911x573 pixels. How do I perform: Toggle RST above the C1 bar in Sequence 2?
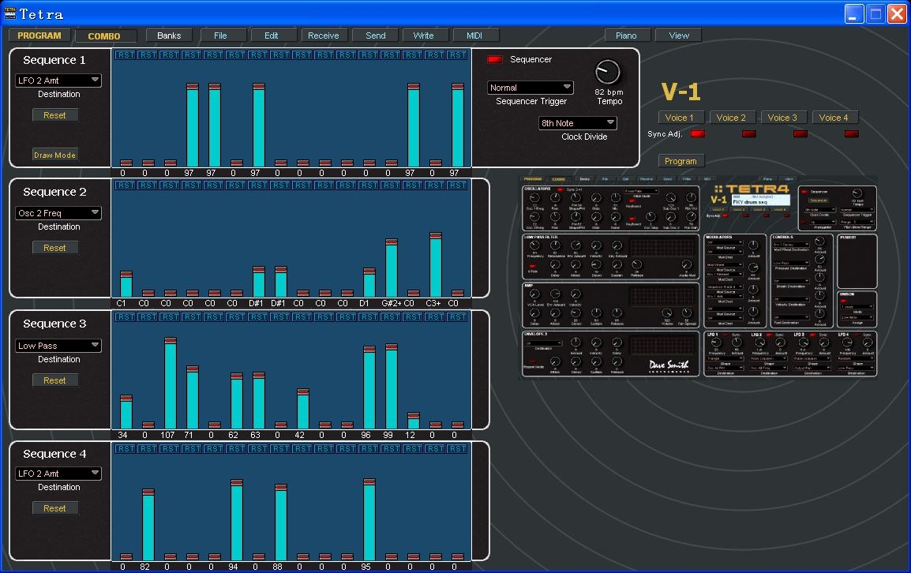point(126,185)
